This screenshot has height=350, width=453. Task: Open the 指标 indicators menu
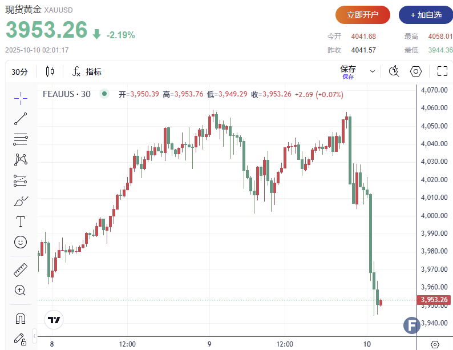(x=87, y=71)
